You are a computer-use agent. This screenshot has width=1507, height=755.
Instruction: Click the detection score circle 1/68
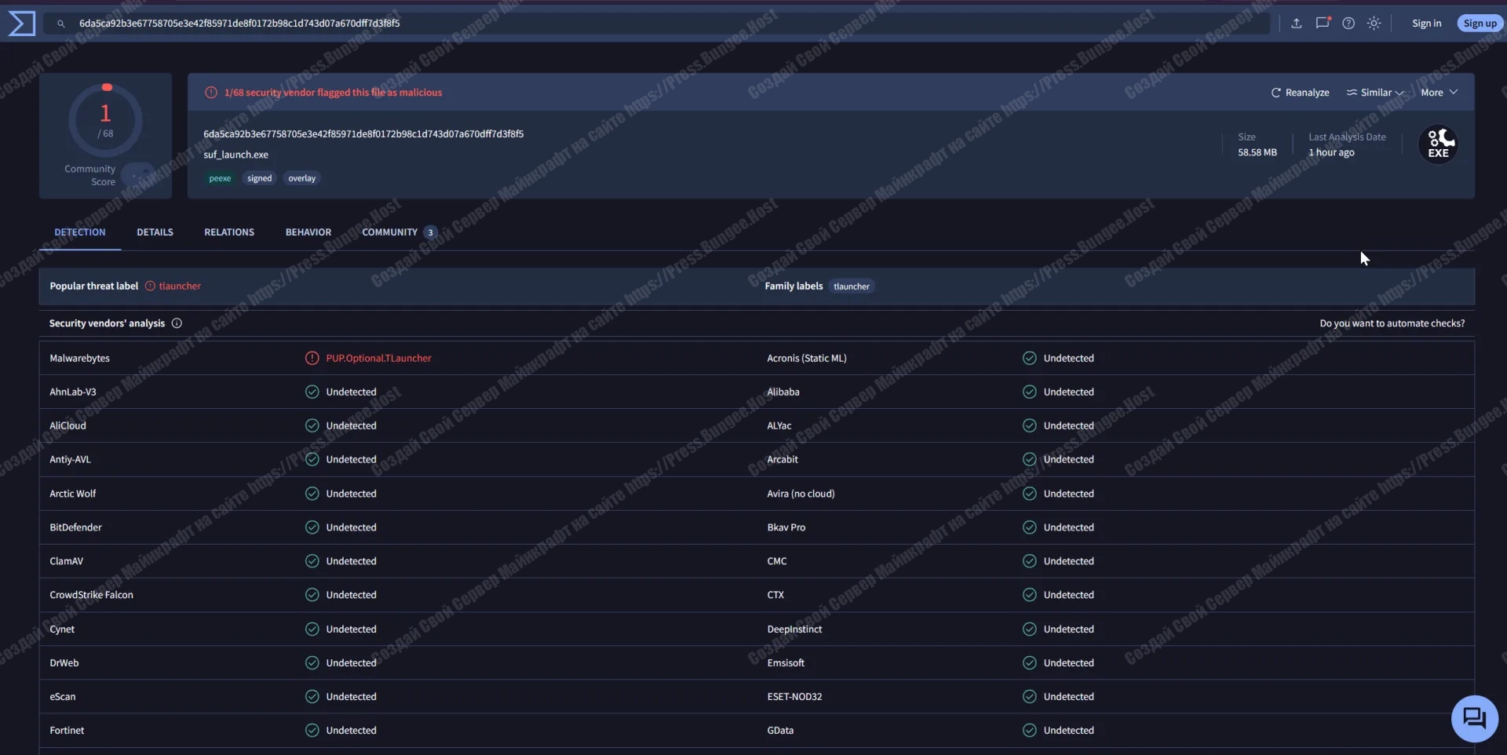(x=106, y=120)
